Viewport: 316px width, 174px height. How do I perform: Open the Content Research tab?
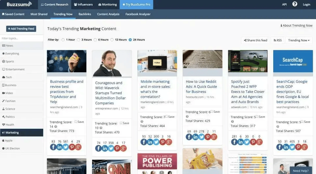tap(54, 4)
